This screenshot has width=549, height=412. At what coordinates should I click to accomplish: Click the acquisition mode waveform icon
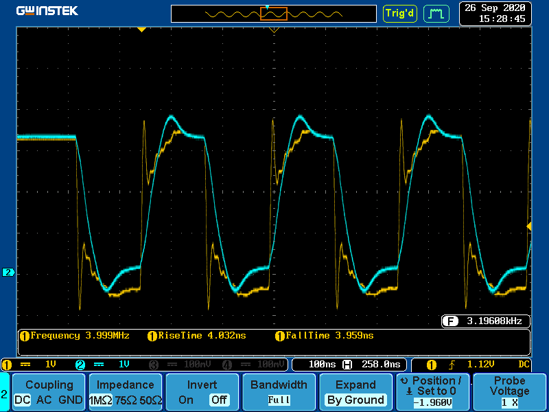tap(436, 13)
